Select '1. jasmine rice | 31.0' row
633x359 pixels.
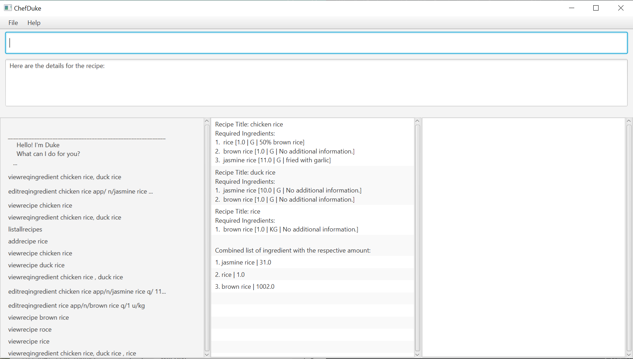pos(312,262)
